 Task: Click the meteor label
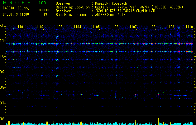[x=44, y=10]
